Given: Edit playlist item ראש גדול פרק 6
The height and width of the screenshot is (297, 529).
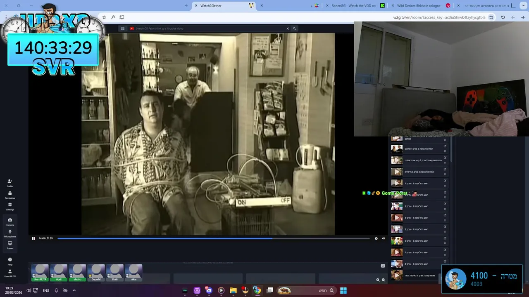Looking at the screenshot, I should (x=445, y=238).
